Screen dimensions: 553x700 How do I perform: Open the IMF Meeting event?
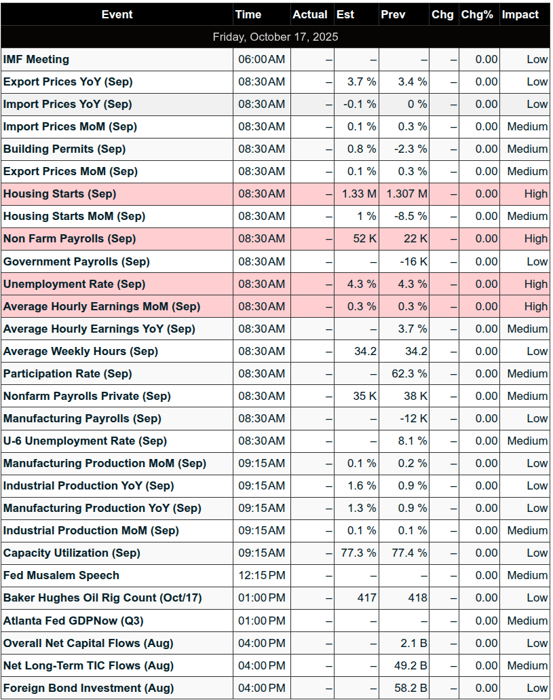coord(37,60)
